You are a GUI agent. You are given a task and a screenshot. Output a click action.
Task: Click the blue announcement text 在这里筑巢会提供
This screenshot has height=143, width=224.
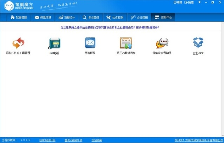pos(110,27)
